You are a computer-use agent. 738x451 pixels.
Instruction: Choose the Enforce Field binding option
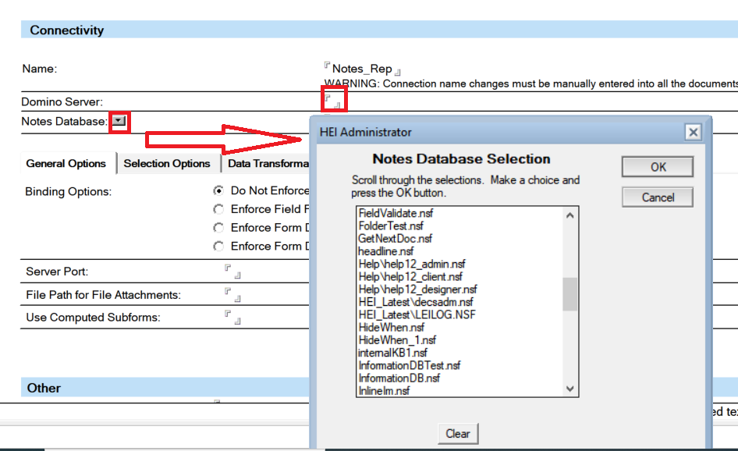[218, 209]
